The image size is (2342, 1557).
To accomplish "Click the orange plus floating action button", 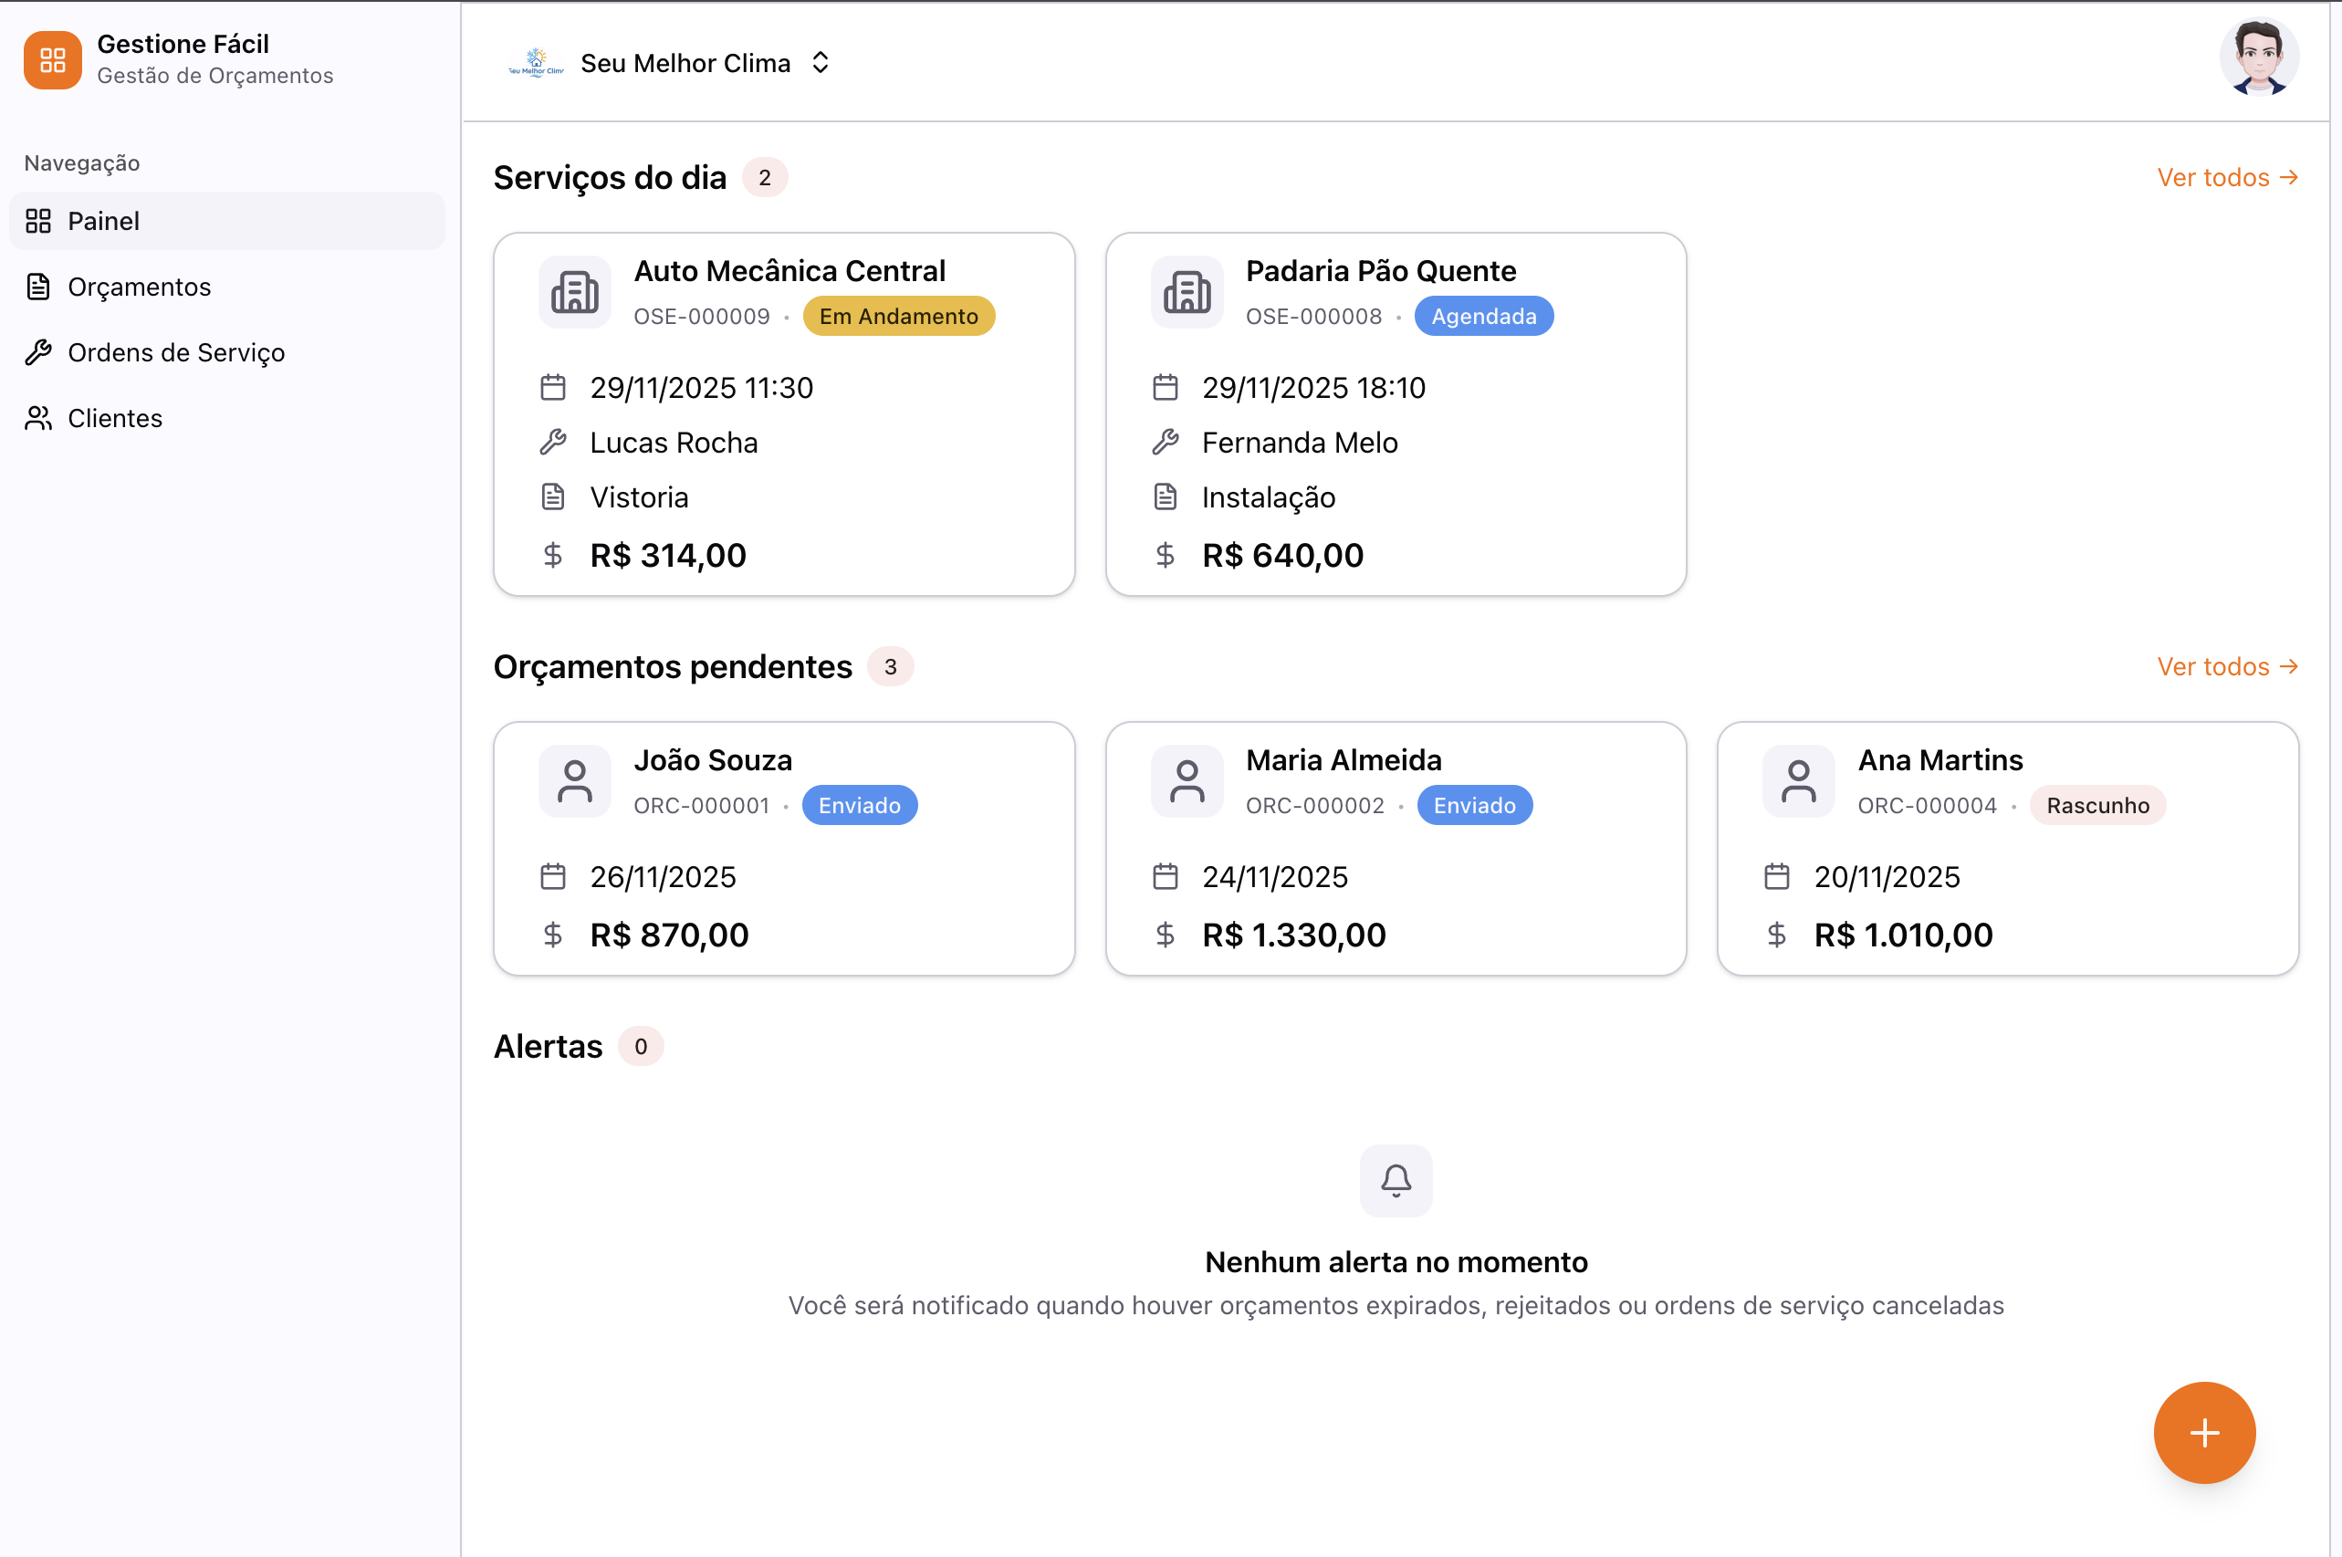I will tap(2204, 1432).
